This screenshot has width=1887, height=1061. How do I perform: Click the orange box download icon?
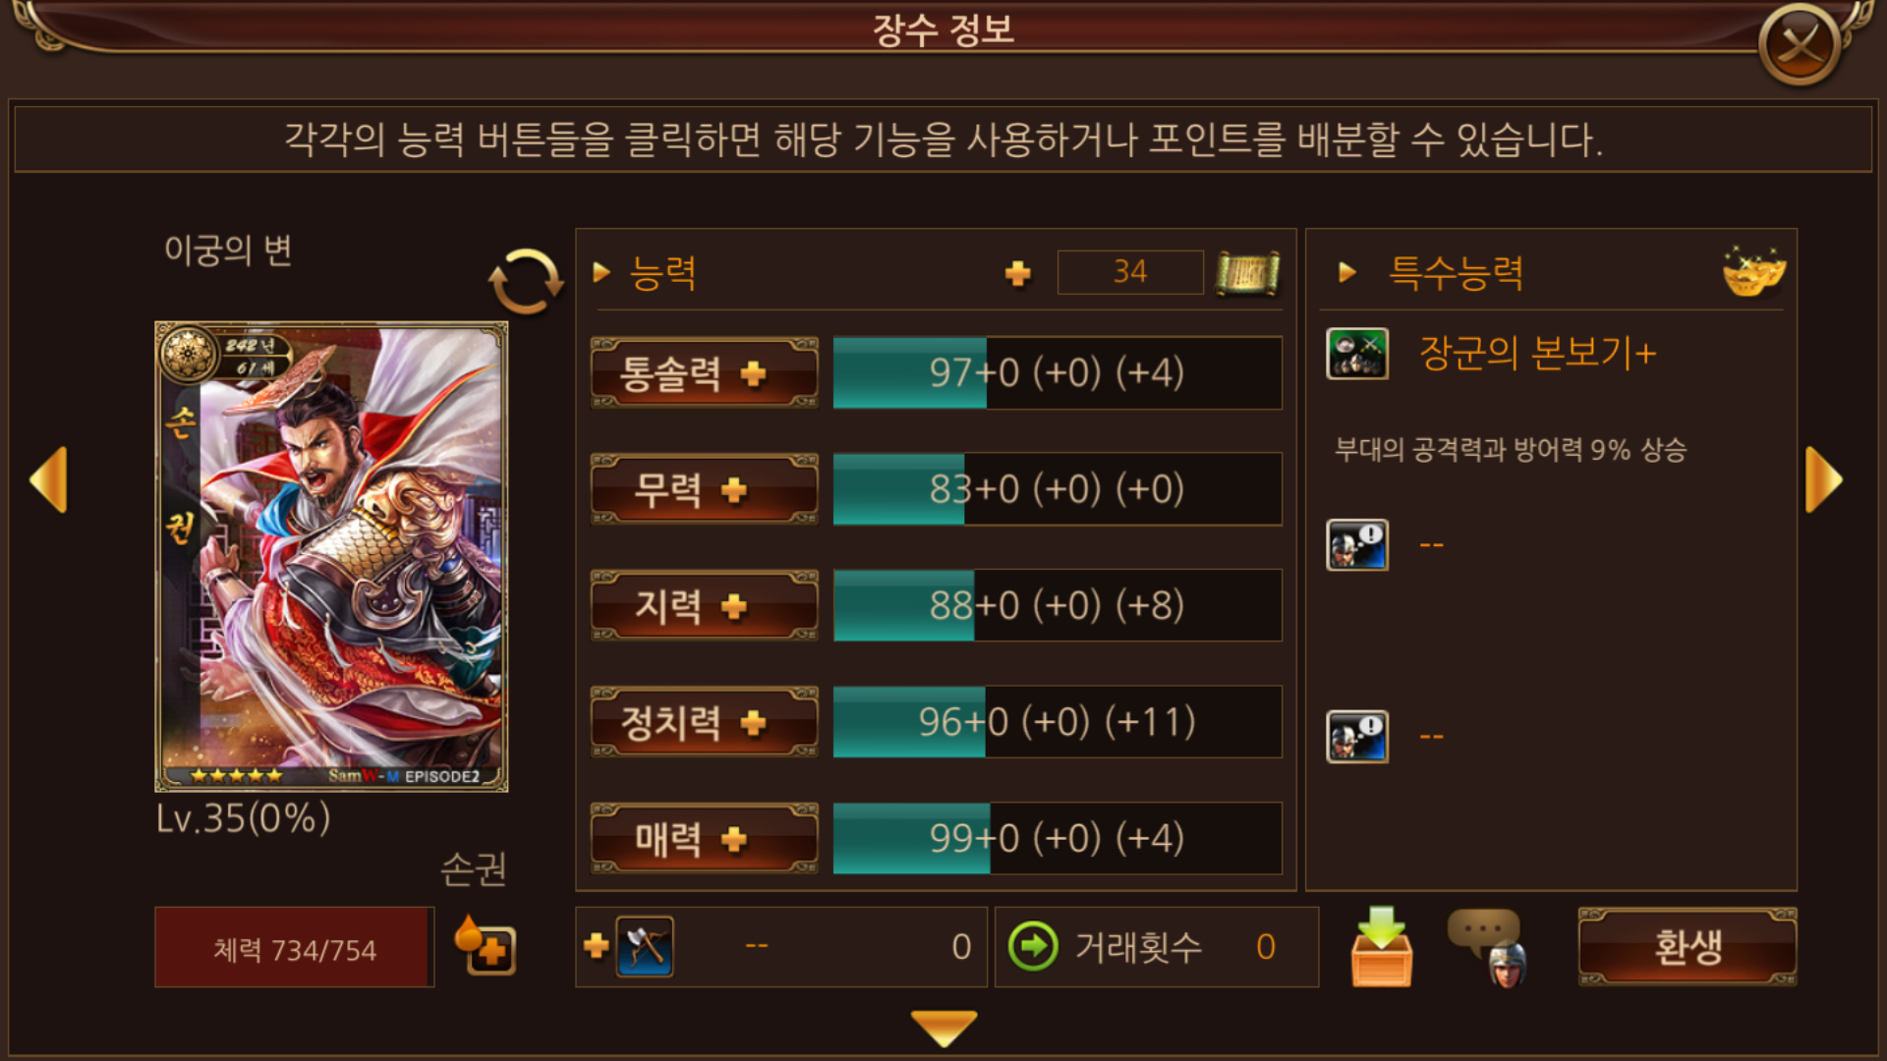[x=1382, y=946]
